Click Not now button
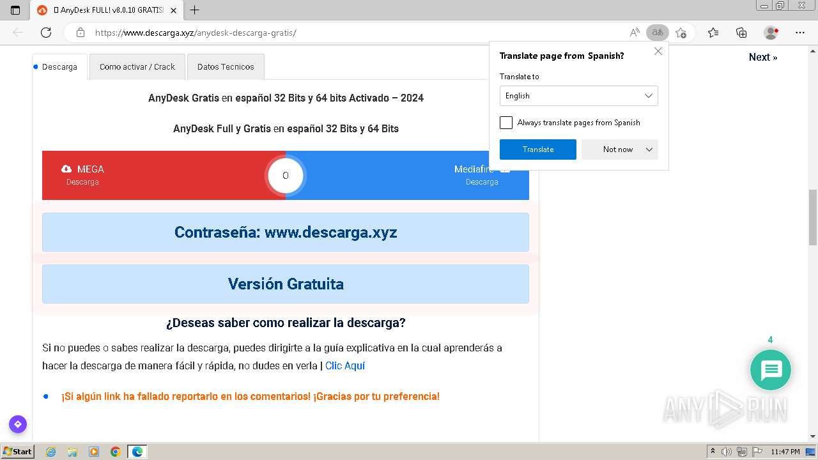 [618, 149]
